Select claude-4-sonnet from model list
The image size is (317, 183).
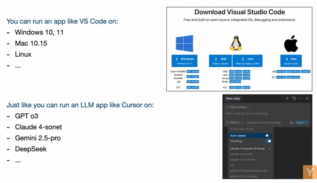(x=241, y=154)
